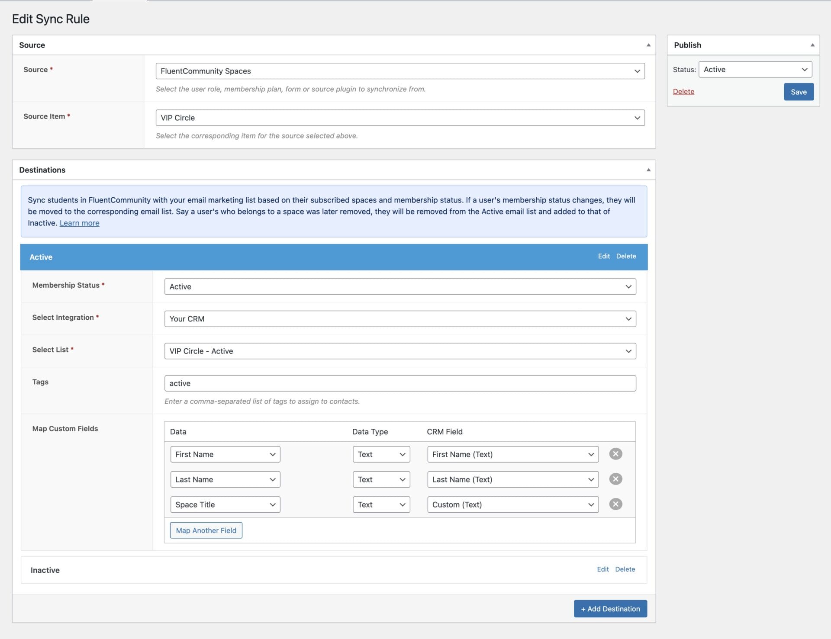831x639 pixels.
Task: Open the Learn more link
Action: (79, 223)
